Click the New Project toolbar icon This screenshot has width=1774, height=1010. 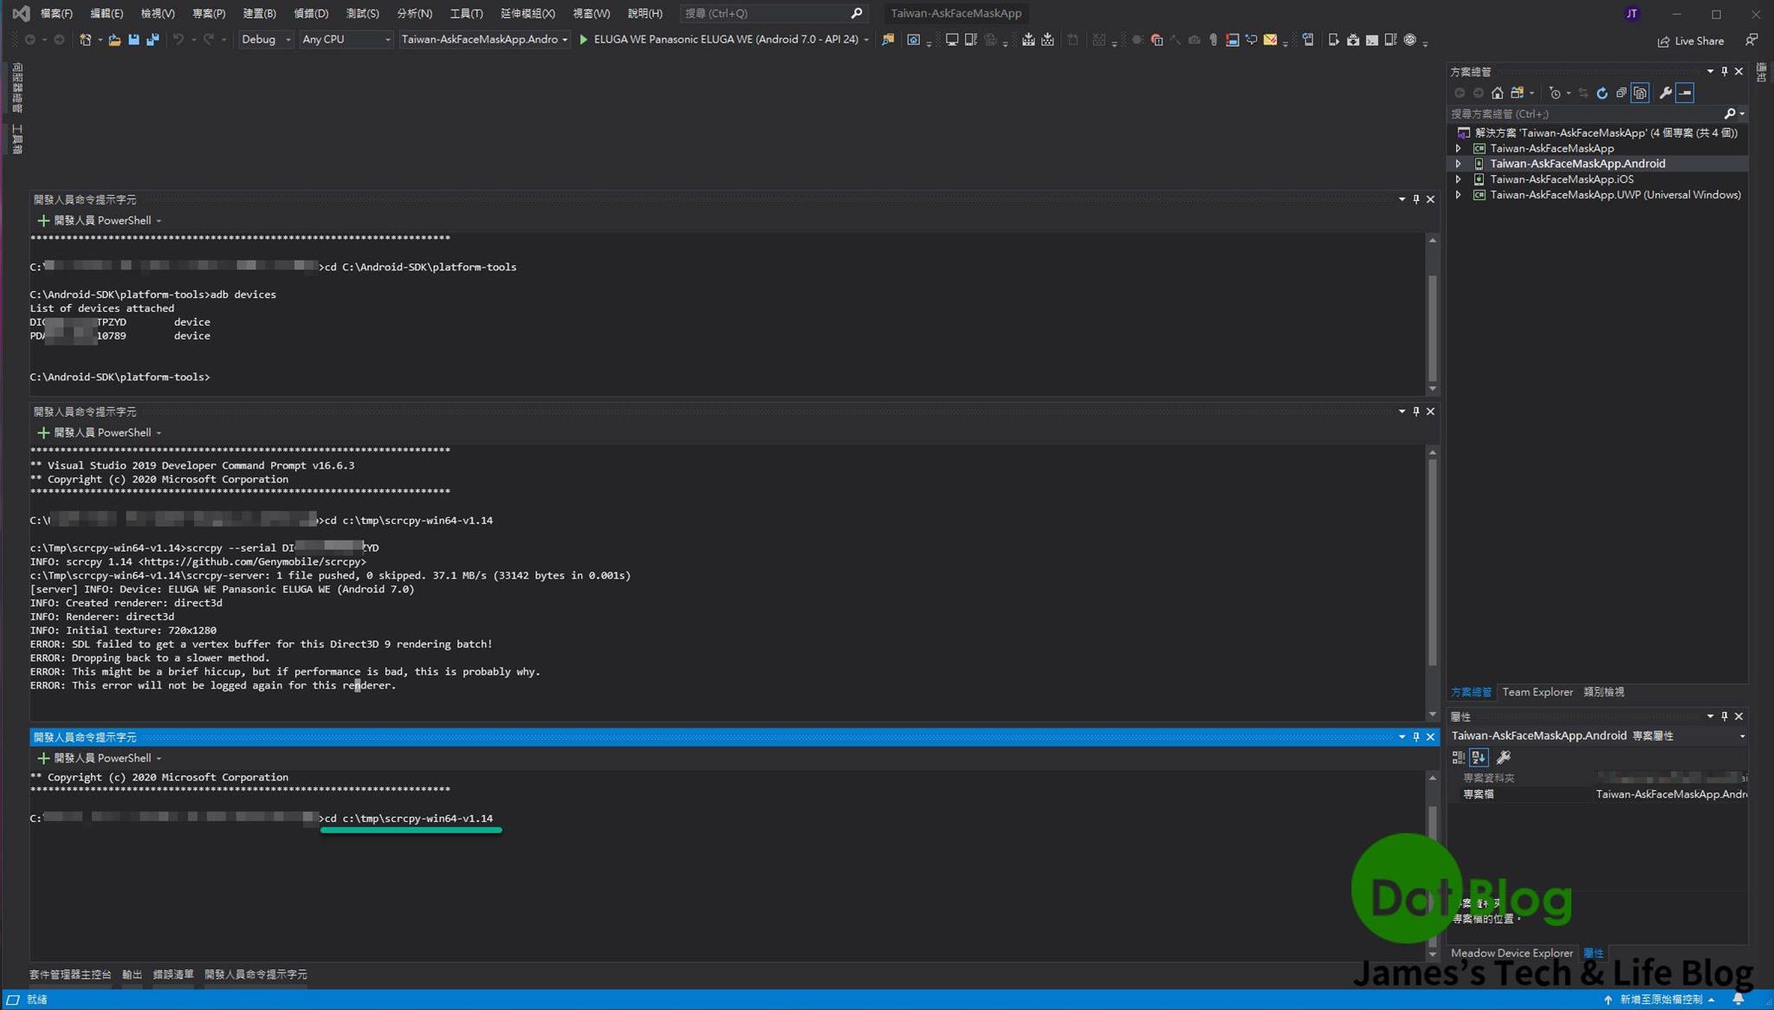point(85,40)
